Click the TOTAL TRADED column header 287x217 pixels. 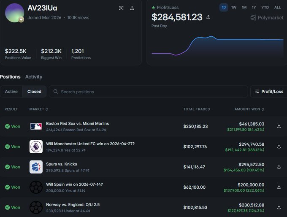197,109
